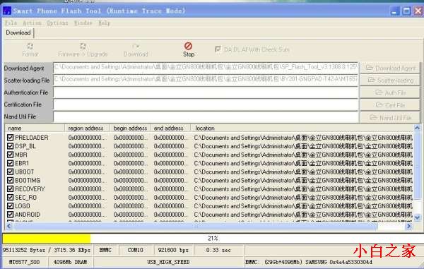Viewport: 424px width, 269px height.
Task: Click the Authentication File input field
Action: pyautogui.click(x=206, y=92)
